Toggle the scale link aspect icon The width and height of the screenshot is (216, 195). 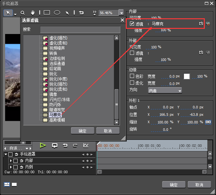pos(208,122)
